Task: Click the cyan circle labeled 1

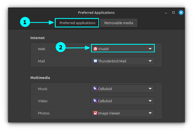Action: pos(25,23)
